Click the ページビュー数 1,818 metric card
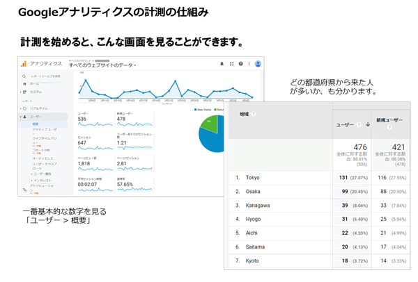Screen dimensions: 418x282 [x=95, y=164]
